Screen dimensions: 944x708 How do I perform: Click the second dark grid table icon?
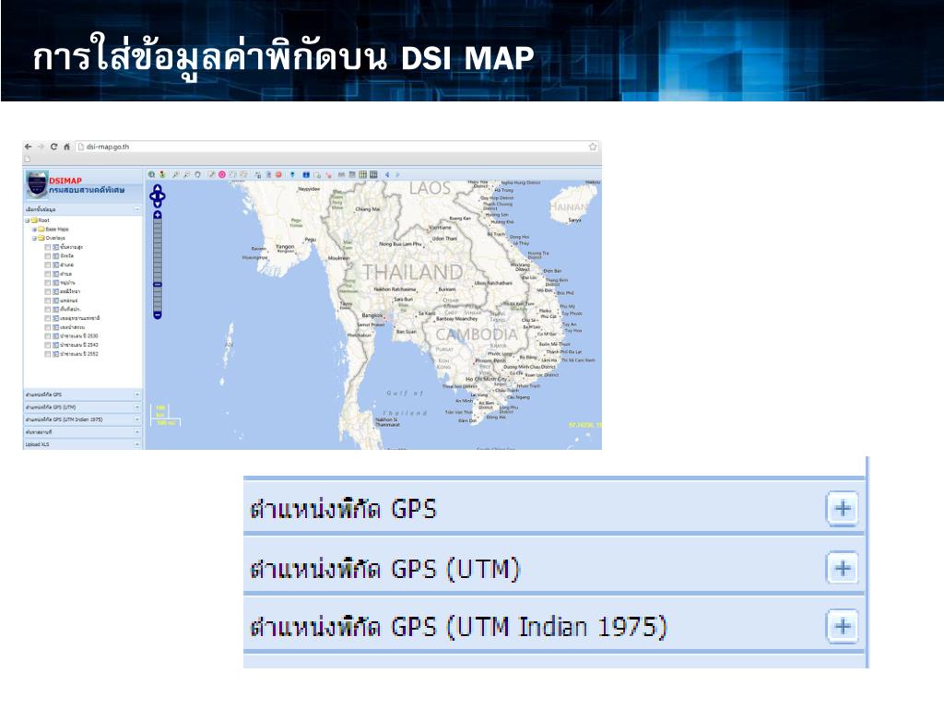pyautogui.click(x=374, y=174)
